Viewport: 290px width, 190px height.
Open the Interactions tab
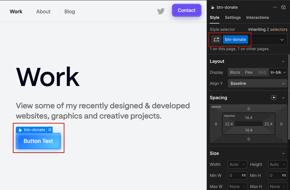tap(258, 17)
